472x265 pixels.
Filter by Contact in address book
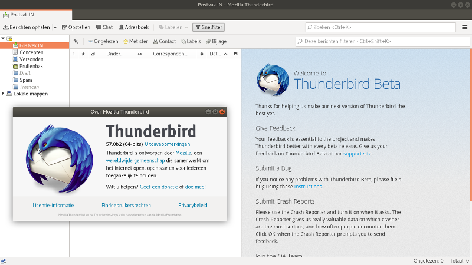(x=165, y=41)
